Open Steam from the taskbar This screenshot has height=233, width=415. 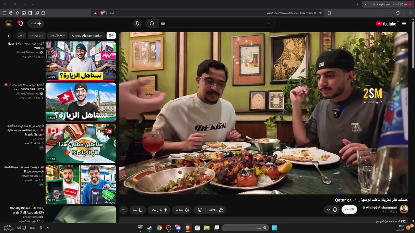(x=149, y=228)
